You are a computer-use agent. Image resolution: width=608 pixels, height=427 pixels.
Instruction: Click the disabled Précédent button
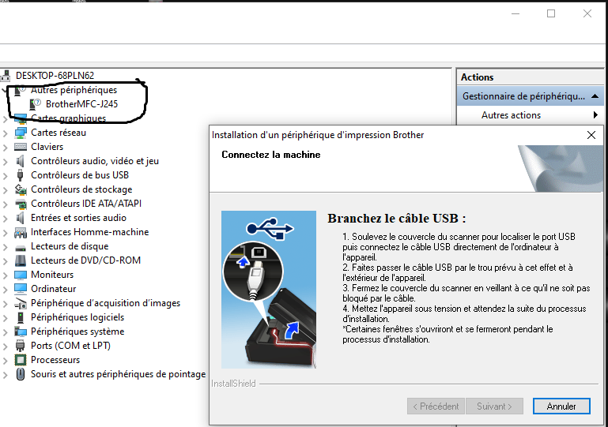tap(436, 406)
